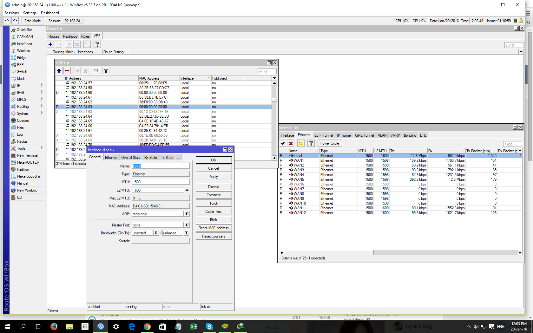Viewport: 533px width, 333px height.
Task: Open Firefox from the taskbar
Action: click(54, 326)
